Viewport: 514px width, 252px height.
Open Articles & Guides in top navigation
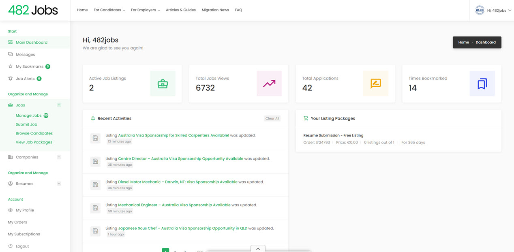[180, 10]
